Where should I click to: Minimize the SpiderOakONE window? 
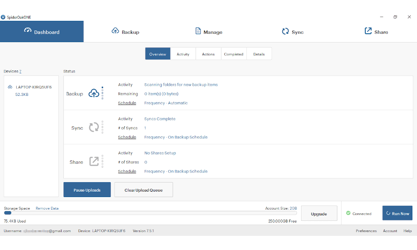click(x=382, y=17)
